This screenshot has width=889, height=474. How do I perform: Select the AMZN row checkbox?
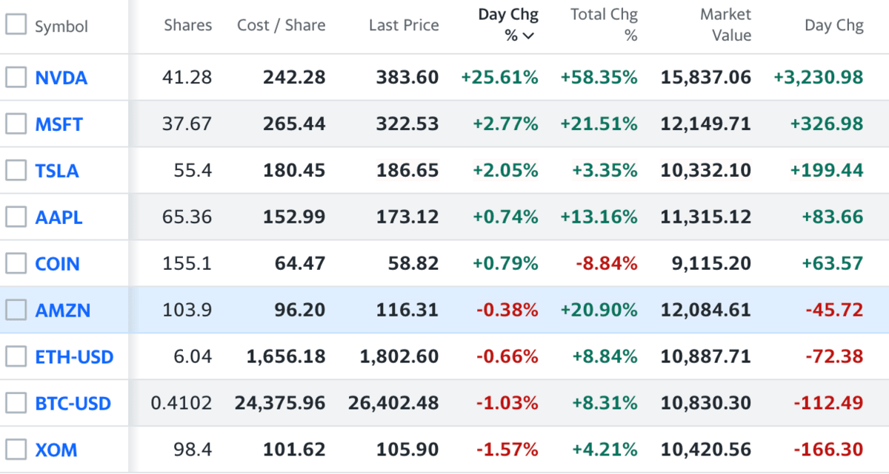(16, 310)
